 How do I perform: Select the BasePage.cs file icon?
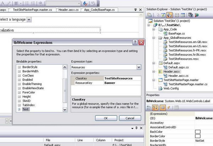tap(165, 33)
